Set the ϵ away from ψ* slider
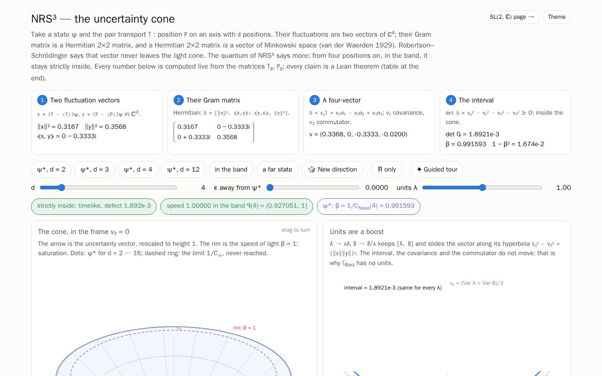 [x=313, y=188]
